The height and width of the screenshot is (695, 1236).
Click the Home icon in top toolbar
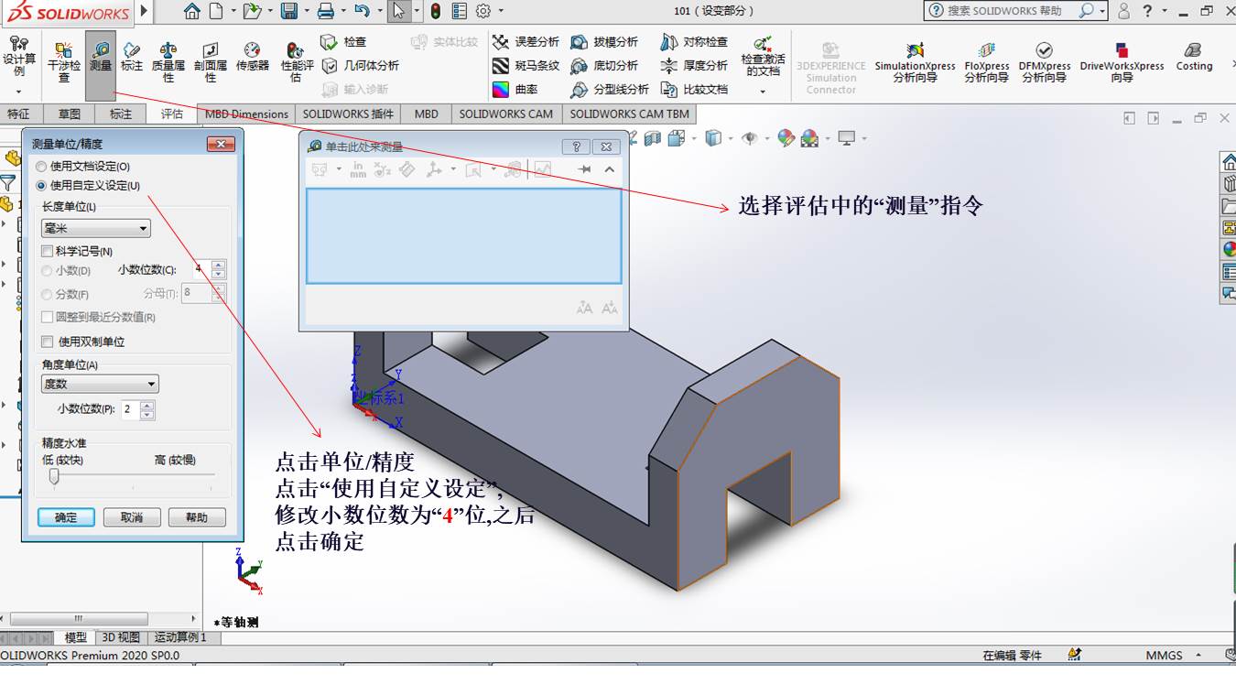tap(191, 11)
